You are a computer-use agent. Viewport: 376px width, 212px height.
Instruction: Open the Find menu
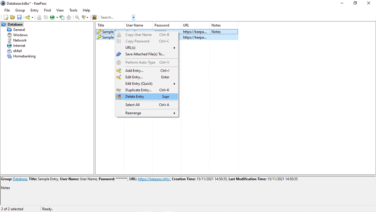tap(47, 10)
